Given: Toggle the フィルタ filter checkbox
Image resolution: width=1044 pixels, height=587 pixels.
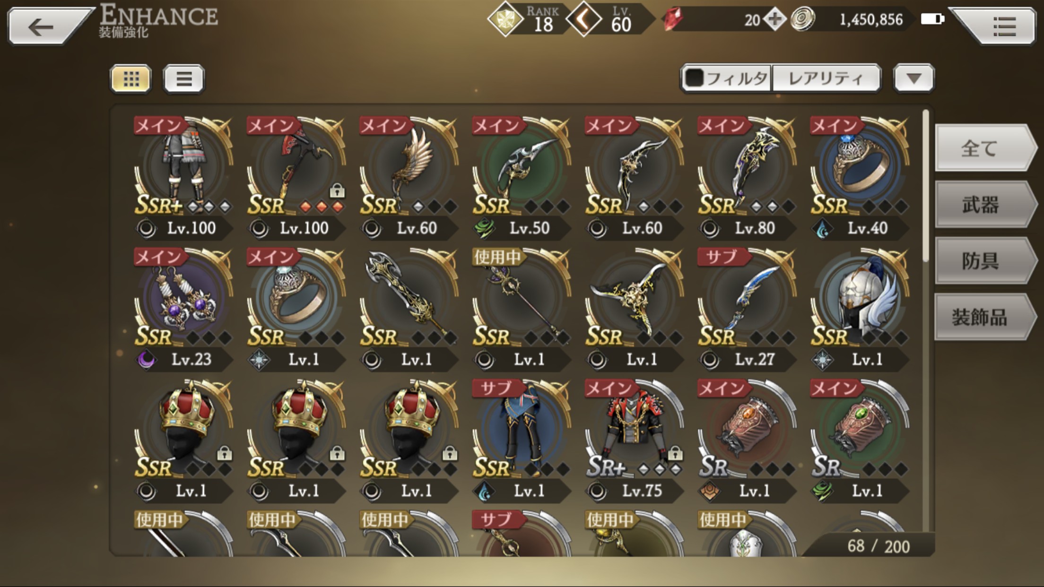Looking at the screenshot, I should point(694,78).
